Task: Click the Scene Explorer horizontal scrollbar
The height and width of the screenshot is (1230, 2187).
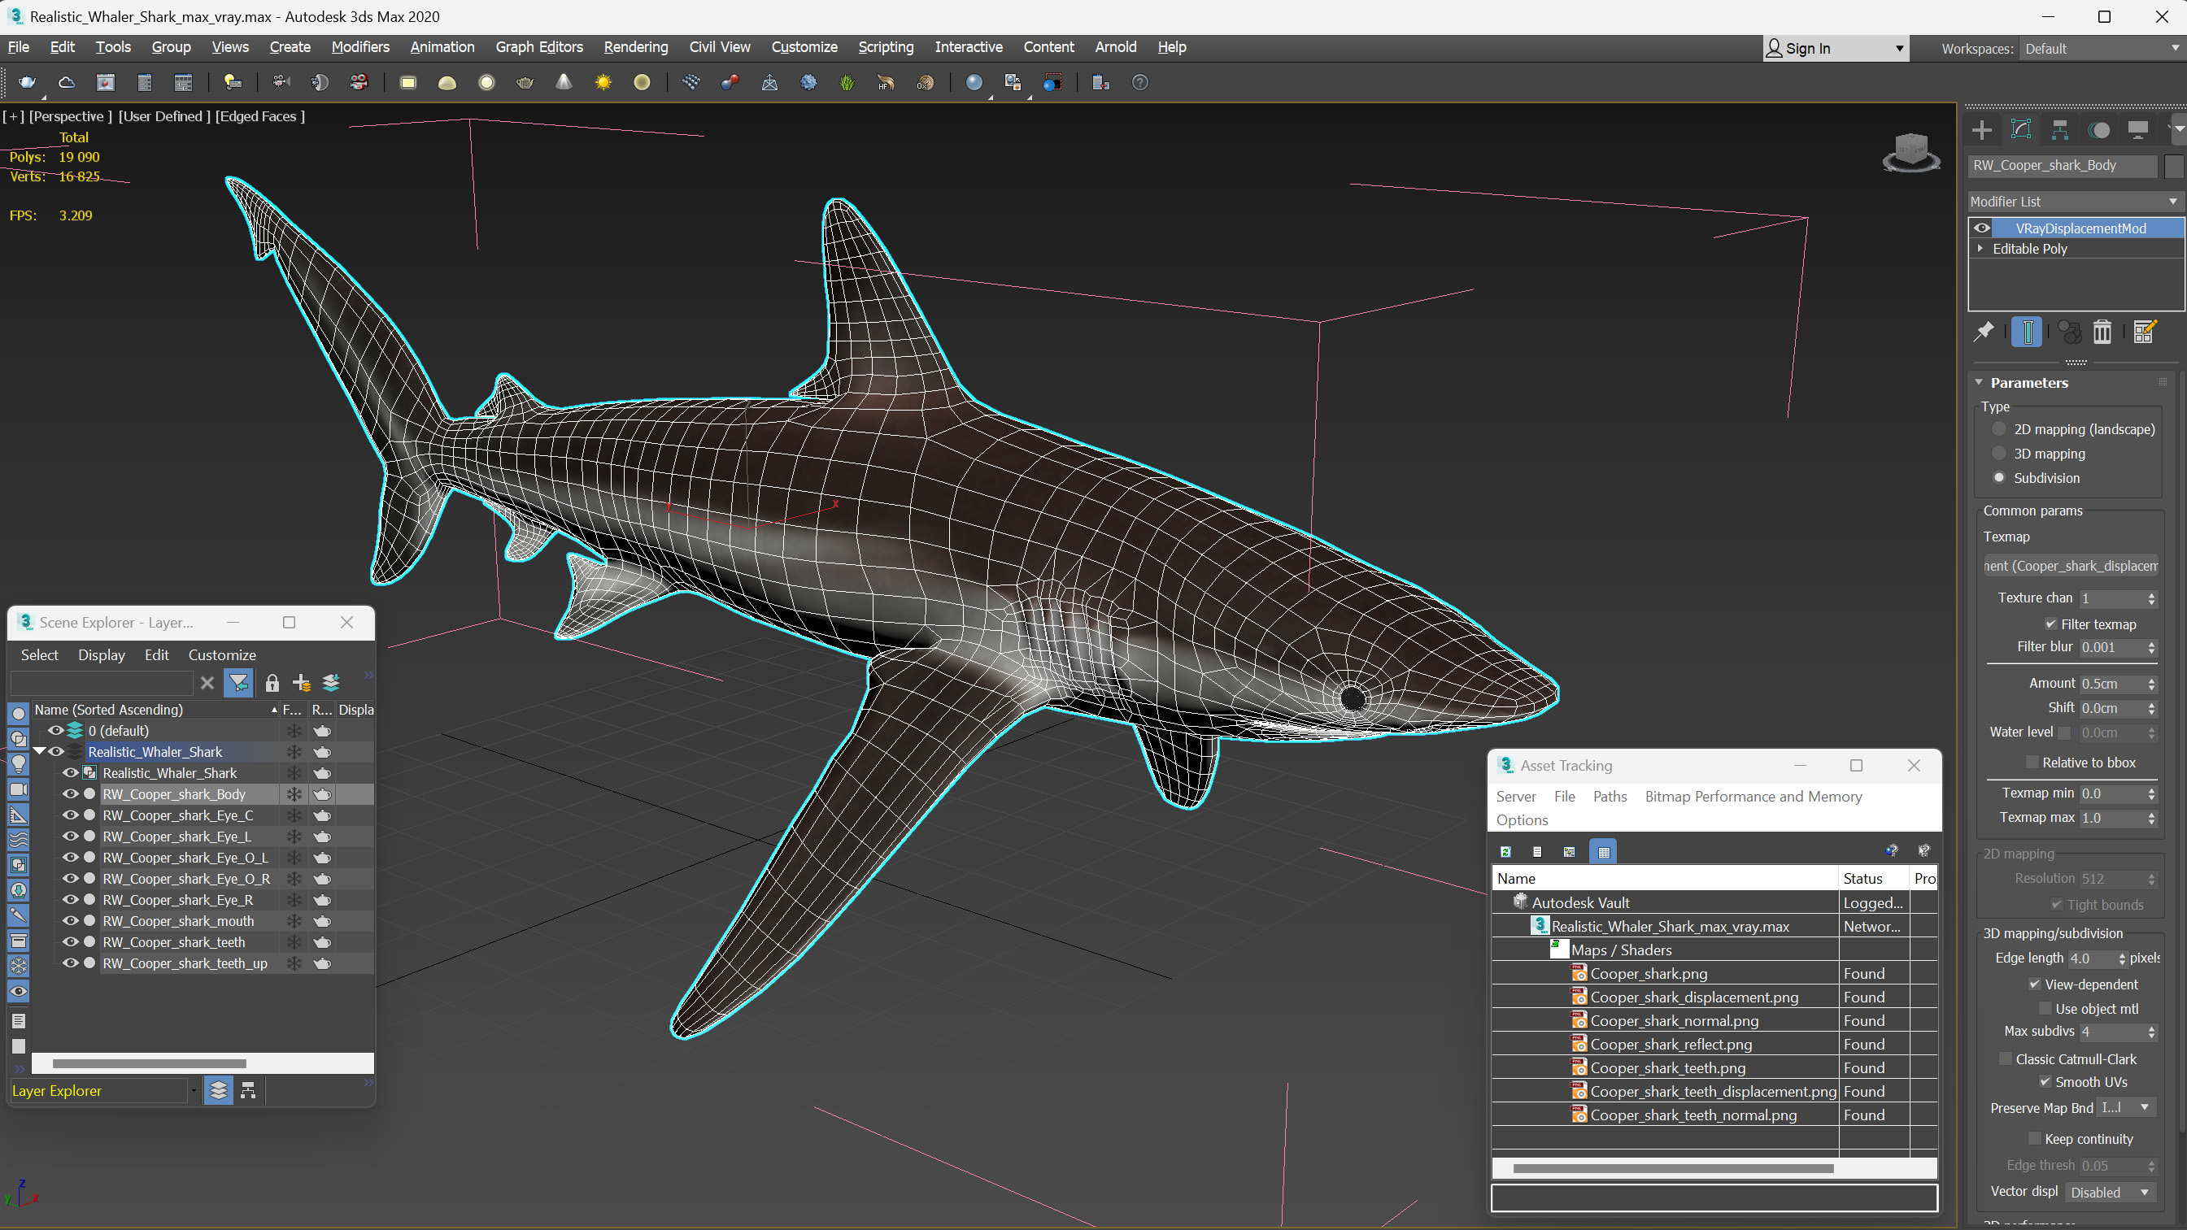Action: [150, 1063]
